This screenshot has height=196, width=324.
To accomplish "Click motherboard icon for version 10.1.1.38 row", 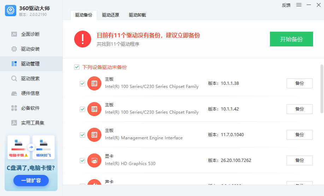I will click(94, 83).
